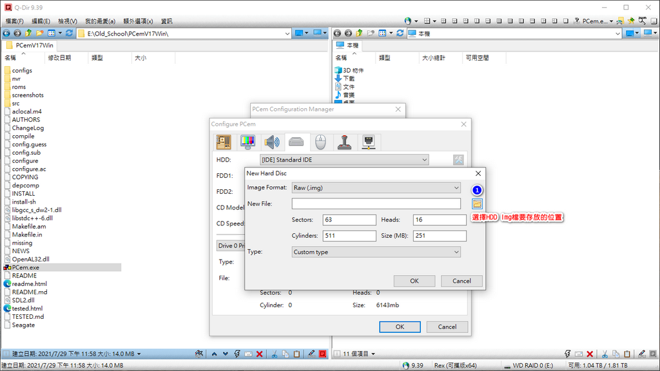Click the Size (MB) field showing 251

[x=440, y=236]
